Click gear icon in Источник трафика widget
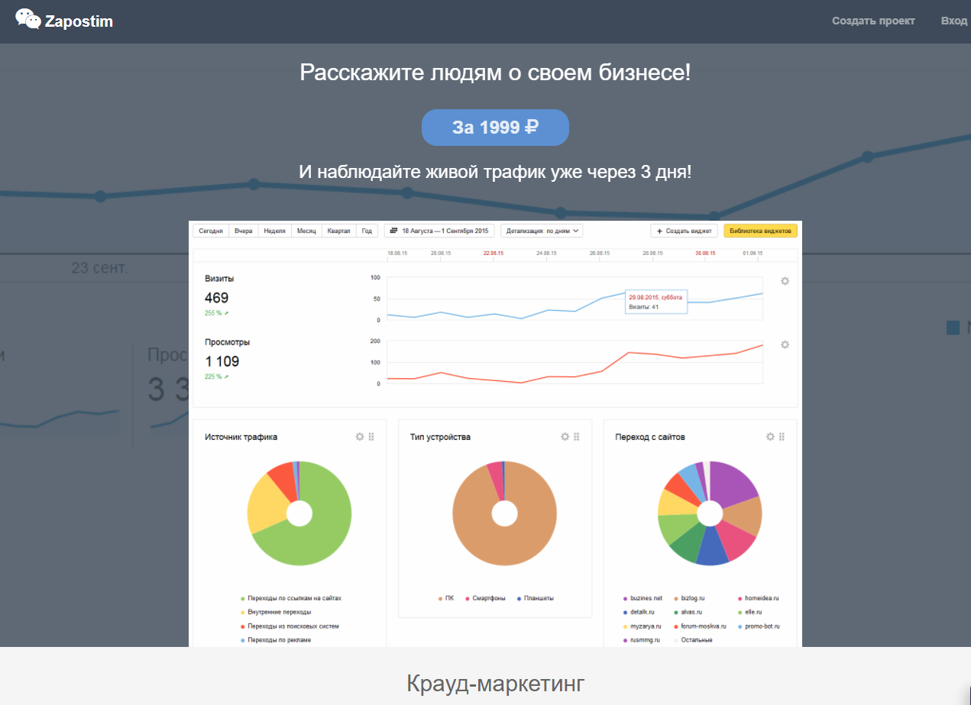The image size is (971, 705). (x=360, y=437)
